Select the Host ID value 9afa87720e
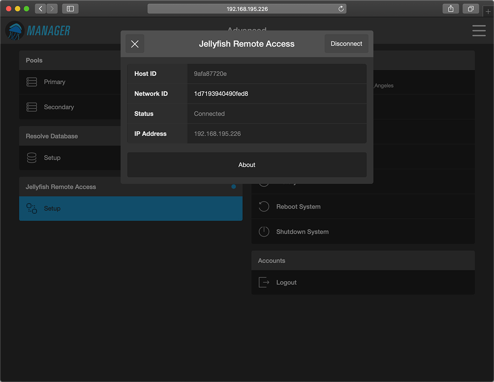Screen dimensions: 494x382 click(210, 74)
